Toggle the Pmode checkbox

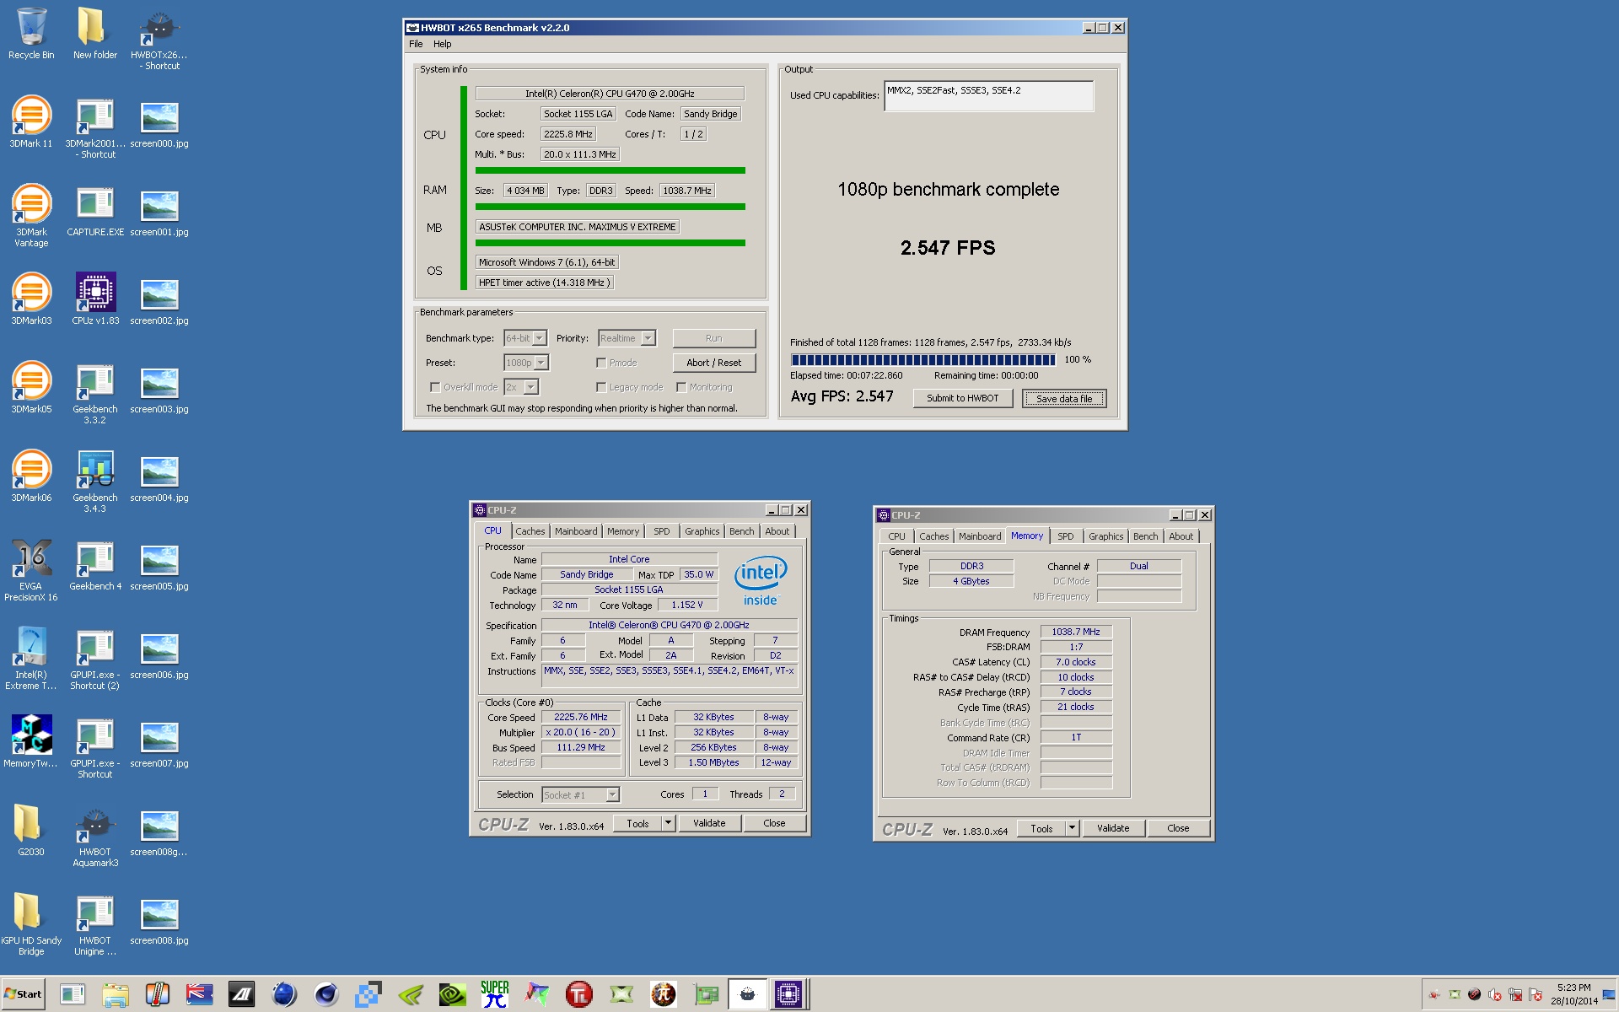pyautogui.click(x=601, y=363)
